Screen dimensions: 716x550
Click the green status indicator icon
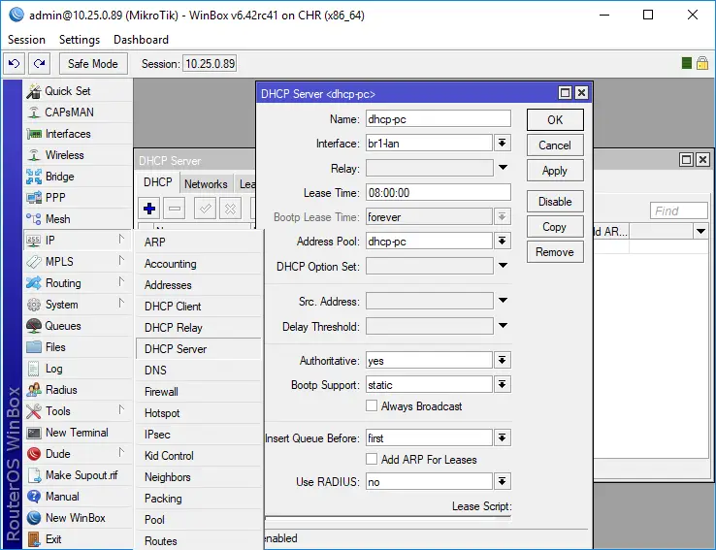tap(686, 63)
